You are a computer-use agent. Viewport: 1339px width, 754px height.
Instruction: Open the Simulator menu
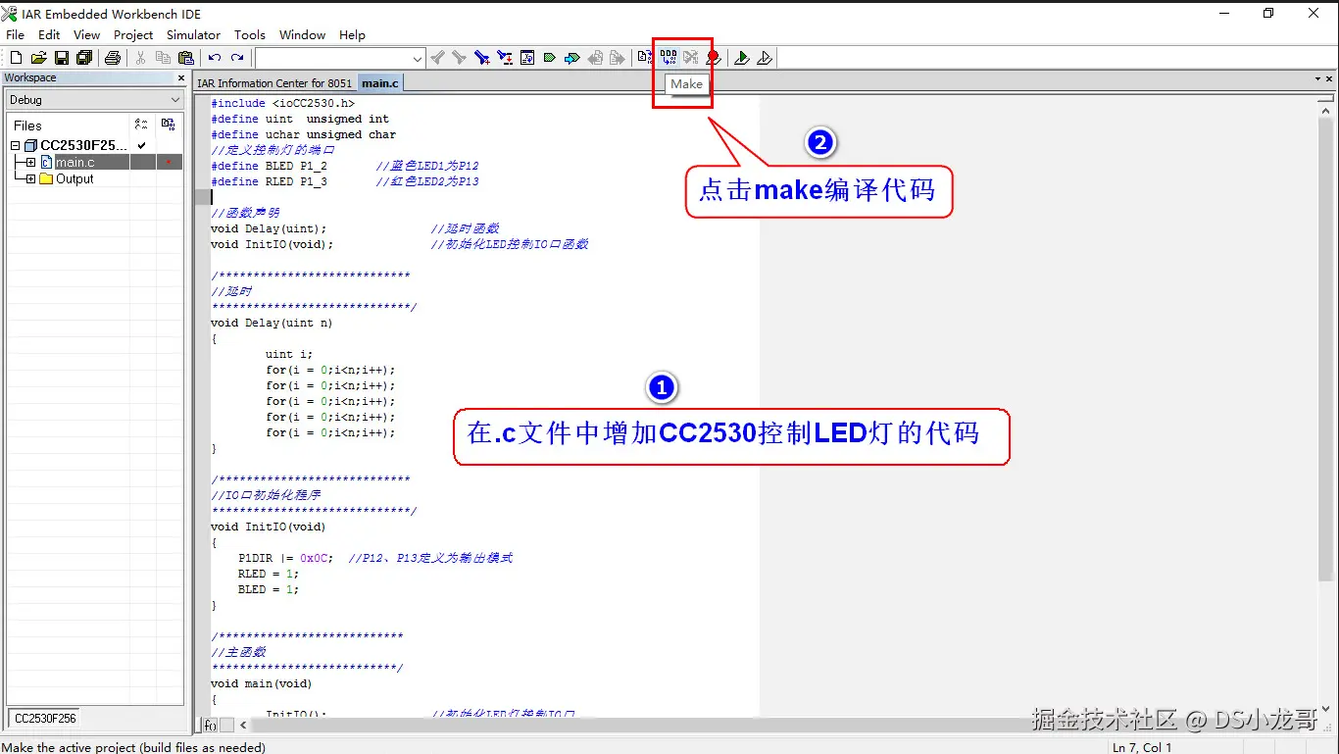click(x=193, y=34)
